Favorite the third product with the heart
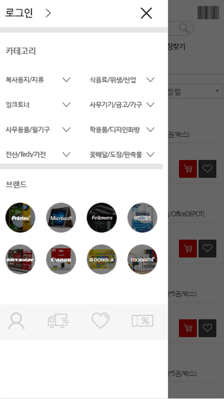The height and width of the screenshot is (399, 224). pyautogui.click(x=207, y=328)
